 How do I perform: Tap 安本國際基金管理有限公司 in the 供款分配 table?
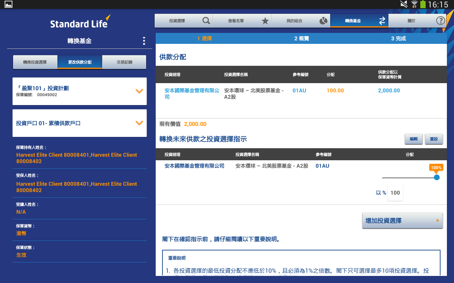[192, 94]
